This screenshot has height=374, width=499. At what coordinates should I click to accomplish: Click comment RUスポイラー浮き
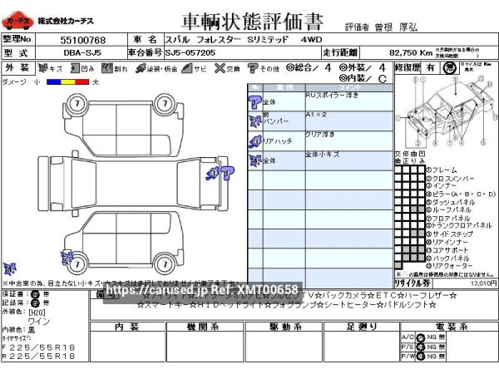point(332,95)
